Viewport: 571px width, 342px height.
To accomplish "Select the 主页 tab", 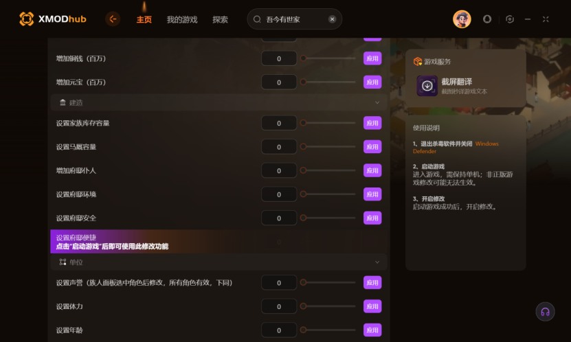I will [144, 20].
